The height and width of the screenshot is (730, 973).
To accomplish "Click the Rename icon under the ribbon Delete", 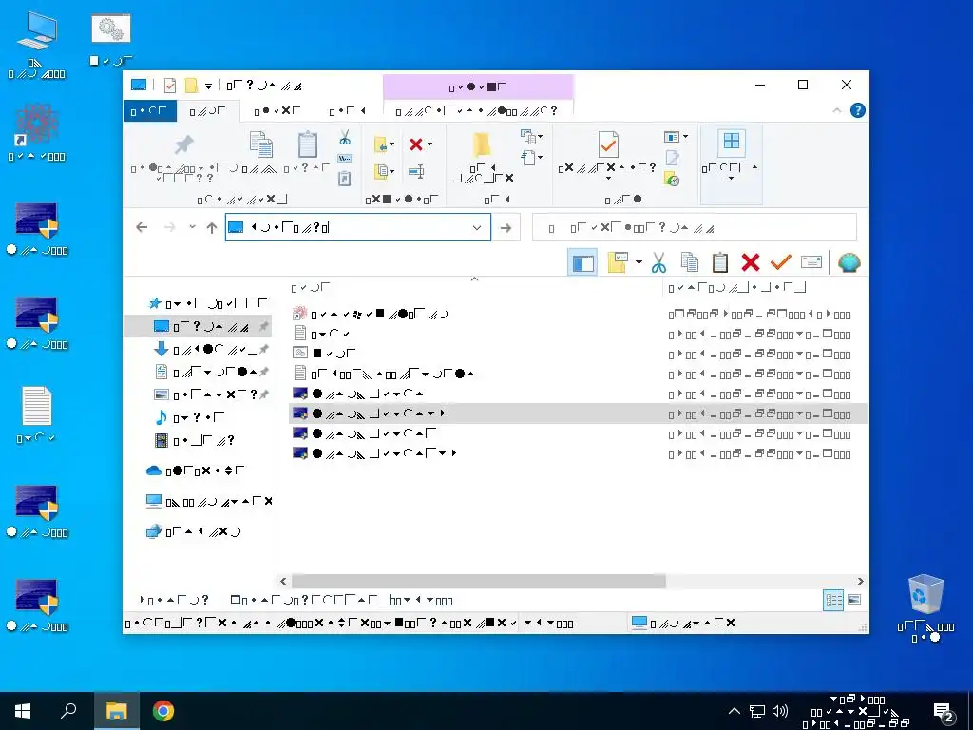I will click(x=416, y=171).
